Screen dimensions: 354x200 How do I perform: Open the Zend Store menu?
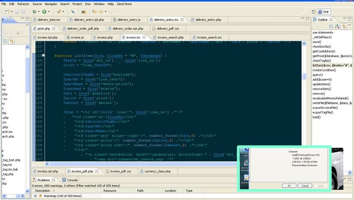point(124,4)
